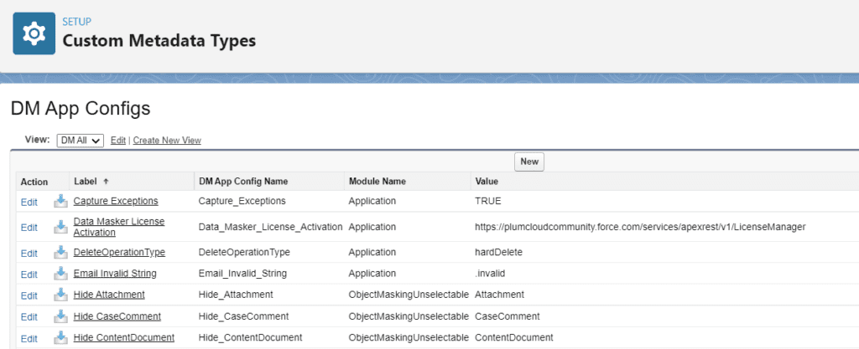Screen dimensions: 859x349
Task: Download icon for Capture Exceptions row
Action: 60,201
